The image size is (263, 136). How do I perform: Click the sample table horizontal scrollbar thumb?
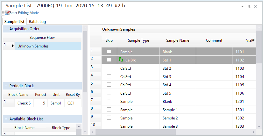(136, 132)
